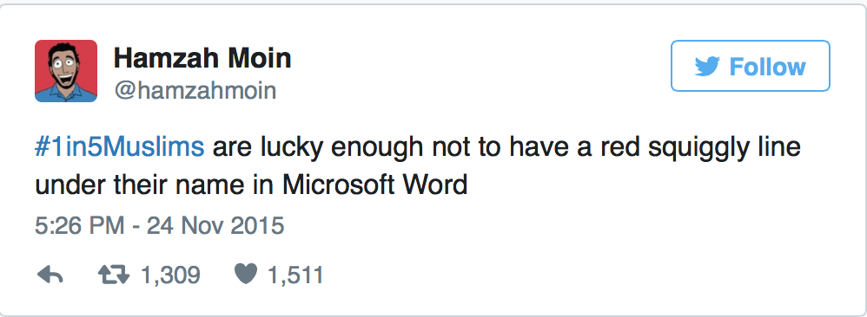
Task: View the 1,309 retweets count
Action: coord(170,275)
